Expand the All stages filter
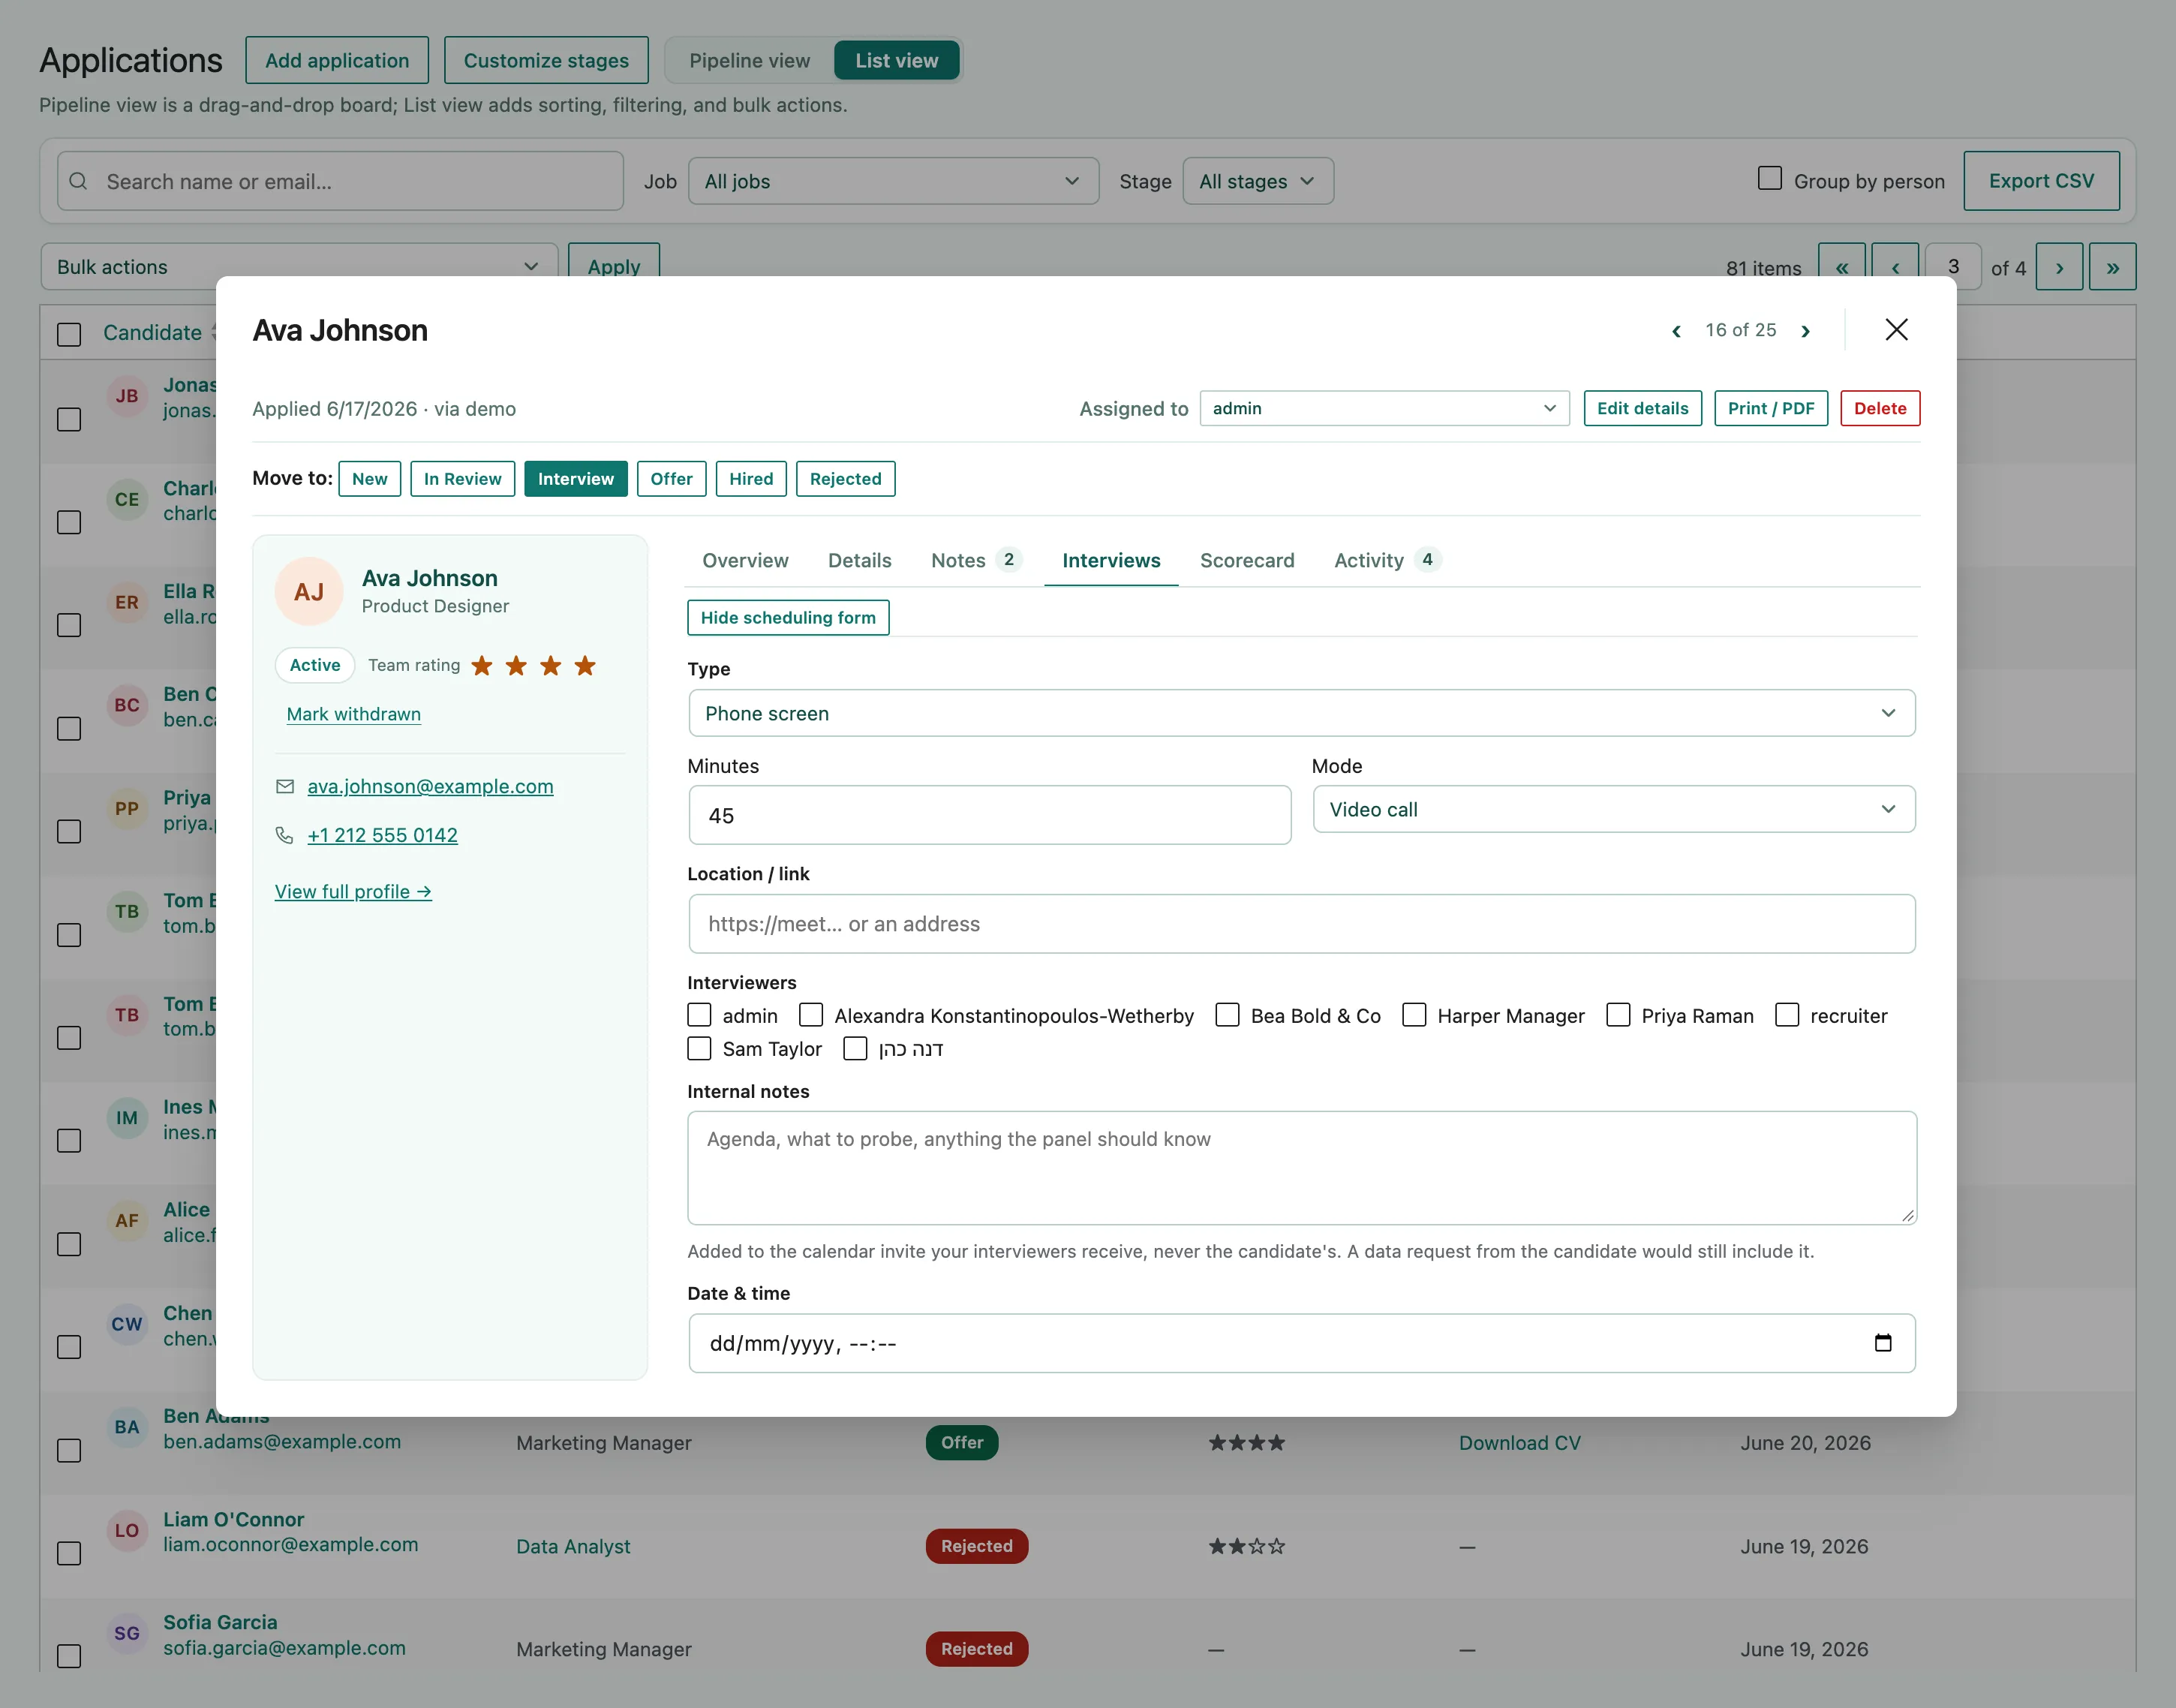2176x1708 pixels. (1257, 181)
